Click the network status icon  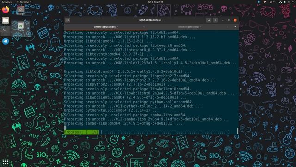click(281, 2)
